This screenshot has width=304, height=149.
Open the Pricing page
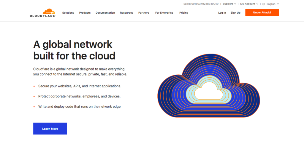click(183, 13)
